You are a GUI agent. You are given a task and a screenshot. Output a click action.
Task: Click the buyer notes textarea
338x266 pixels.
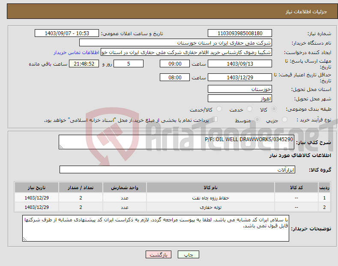point(156,228)
